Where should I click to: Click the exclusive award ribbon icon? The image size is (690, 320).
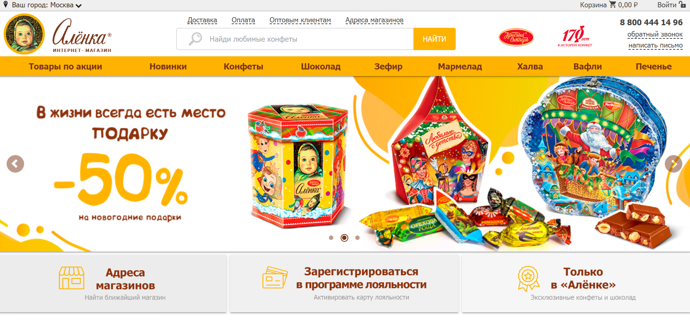click(x=528, y=278)
